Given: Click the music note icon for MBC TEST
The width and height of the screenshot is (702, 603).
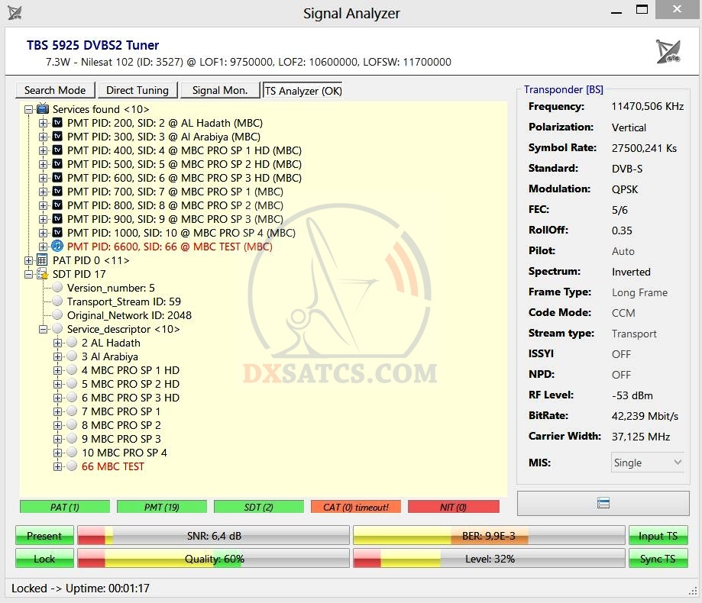Looking at the screenshot, I should (57, 246).
